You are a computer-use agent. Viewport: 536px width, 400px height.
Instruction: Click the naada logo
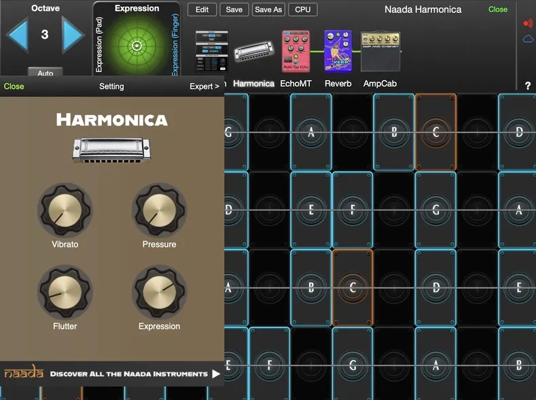(24, 372)
